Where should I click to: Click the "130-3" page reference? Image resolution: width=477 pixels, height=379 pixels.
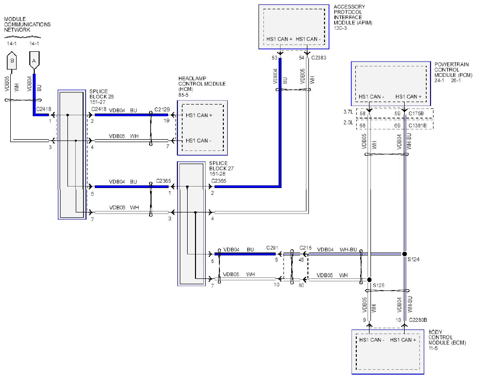tap(340, 28)
